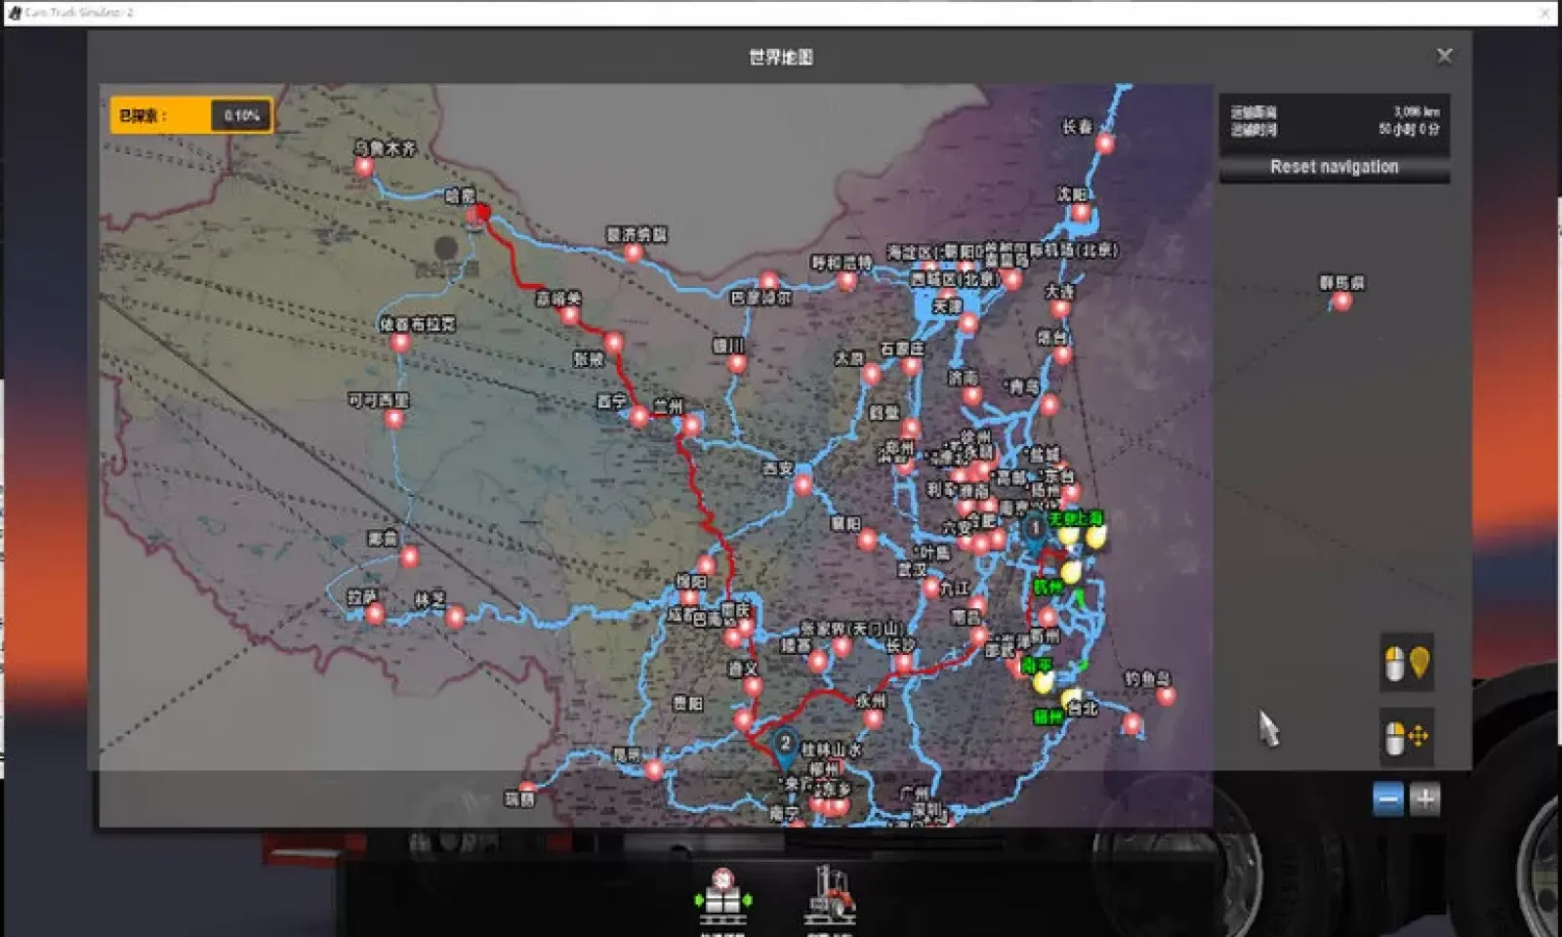Select the 钓鱼岛 city marker
Image resolution: width=1562 pixels, height=937 pixels.
pos(1166,696)
